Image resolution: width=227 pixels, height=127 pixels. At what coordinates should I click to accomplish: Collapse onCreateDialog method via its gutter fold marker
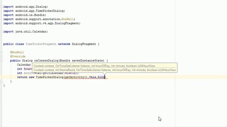click(1, 61)
